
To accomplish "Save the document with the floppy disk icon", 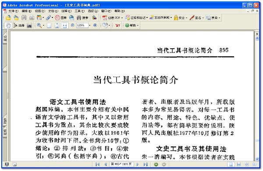I will pyautogui.click(x=24, y=18).
